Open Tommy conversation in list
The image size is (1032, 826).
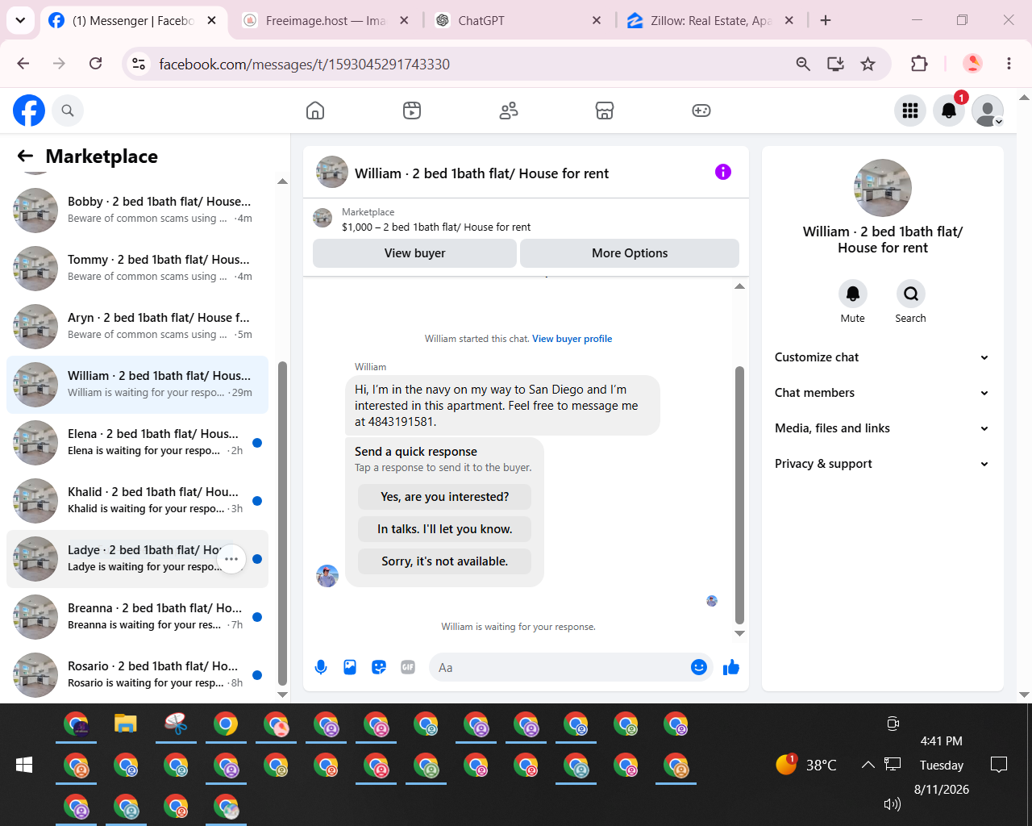pyautogui.click(x=137, y=268)
